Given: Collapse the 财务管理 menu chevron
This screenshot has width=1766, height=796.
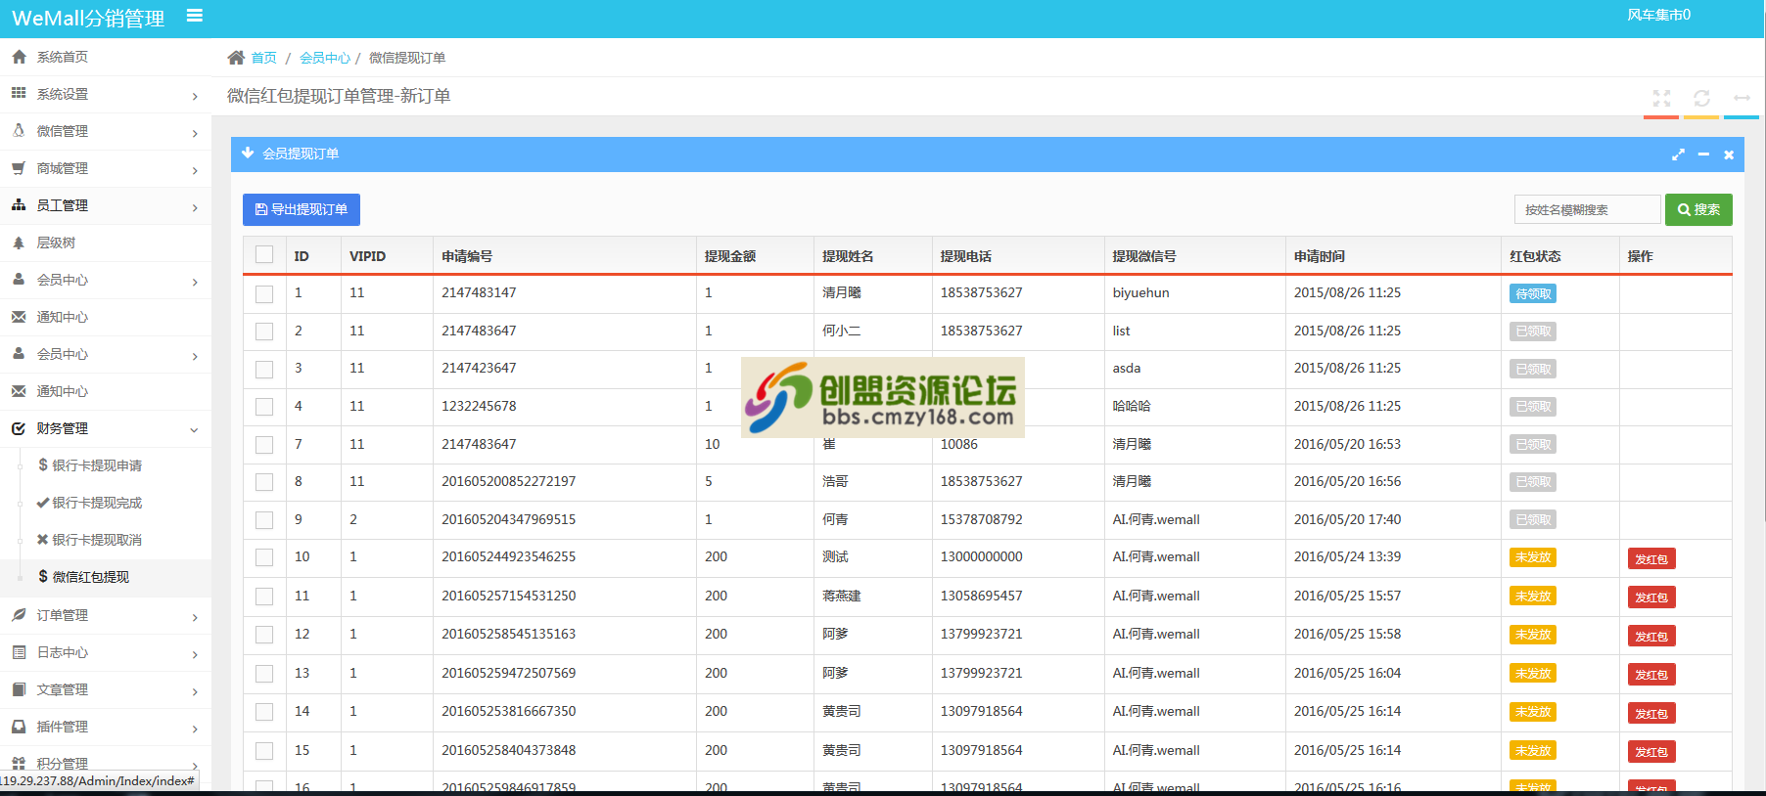Looking at the screenshot, I should (194, 429).
